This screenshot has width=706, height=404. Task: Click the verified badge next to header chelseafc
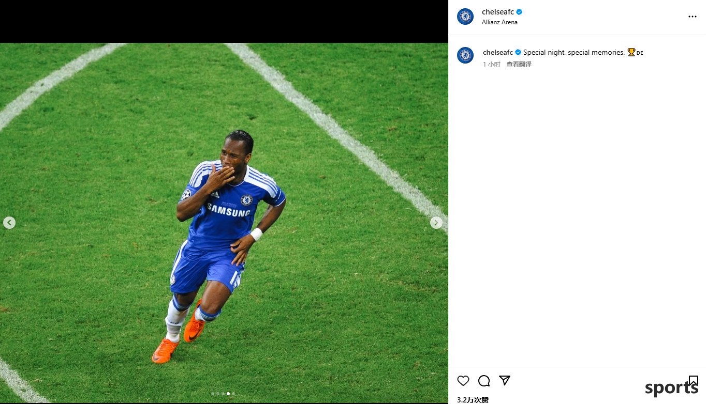point(519,12)
